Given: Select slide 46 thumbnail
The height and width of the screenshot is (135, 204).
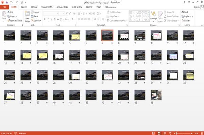Looking at the screenshot, I should point(156,95).
